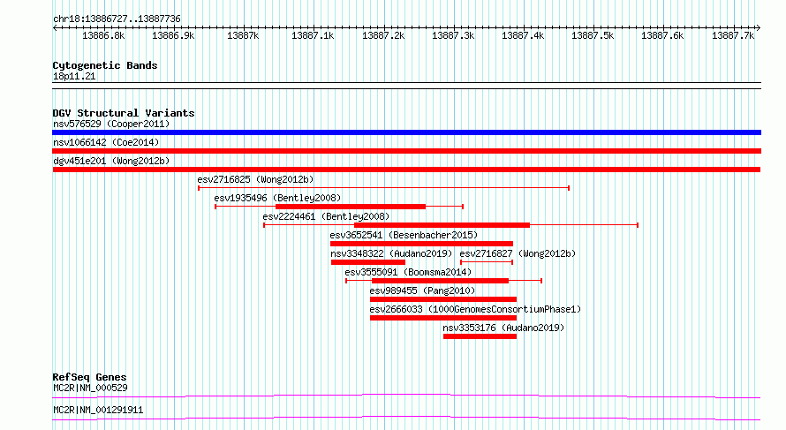786x430 pixels.
Task: Click the 13886.9k ruler tick label
Action: click(x=173, y=35)
